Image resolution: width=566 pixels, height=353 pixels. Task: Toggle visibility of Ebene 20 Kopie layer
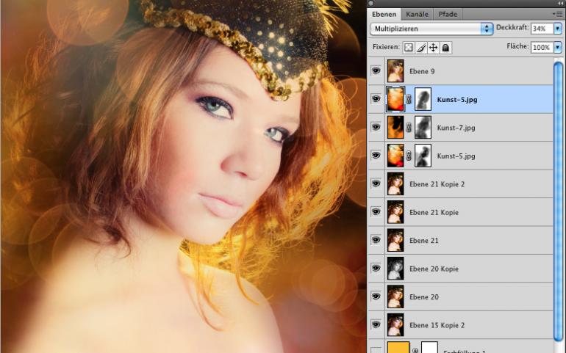point(376,269)
